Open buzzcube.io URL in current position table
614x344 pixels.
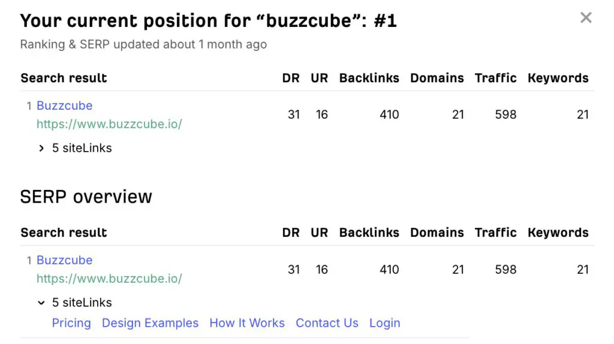(109, 125)
